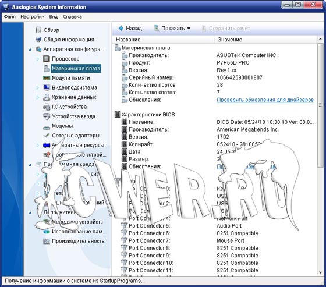Select the Port Connector 11 row
Viewport: 326px width, 287px height.
[215, 270]
